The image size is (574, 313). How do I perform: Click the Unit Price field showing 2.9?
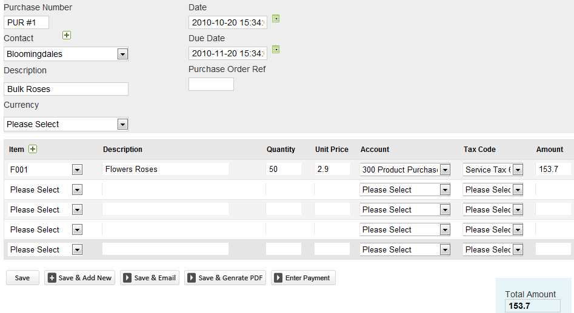(332, 169)
